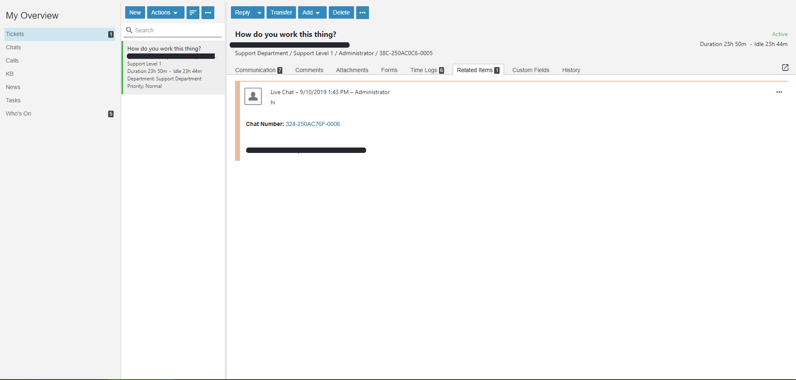Screen dimensions: 796x380
Task: Open the Reply dropdown arrow
Action: (x=260, y=12)
